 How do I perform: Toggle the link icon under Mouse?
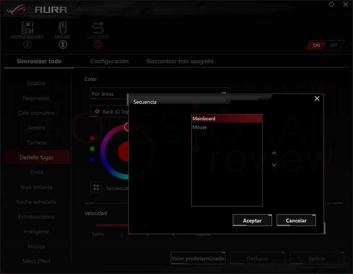coord(63,45)
